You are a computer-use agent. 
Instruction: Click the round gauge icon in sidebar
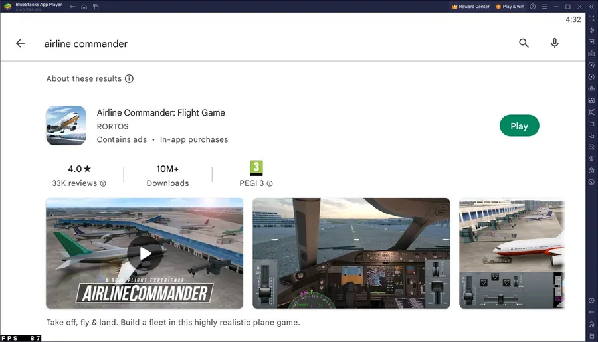tap(591, 182)
